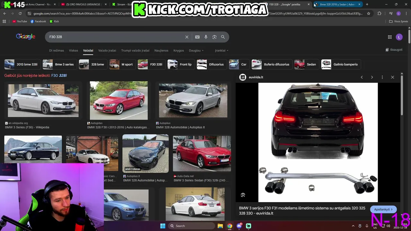Screen dimensions: 411x231
Task: Open the Facebook bookmark
Action: coord(38,21)
